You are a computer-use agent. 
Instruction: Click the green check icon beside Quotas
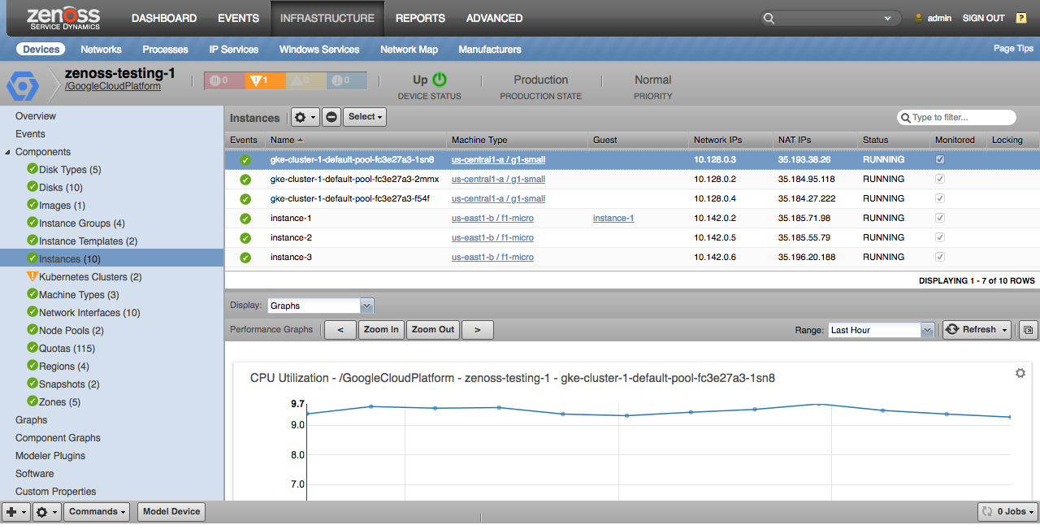[x=32, y=348]
